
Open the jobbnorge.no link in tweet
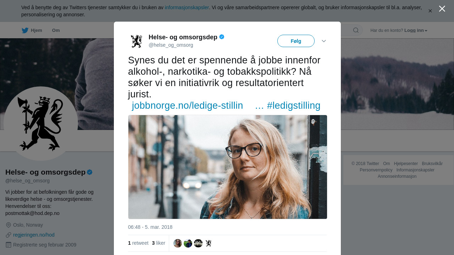187,106
